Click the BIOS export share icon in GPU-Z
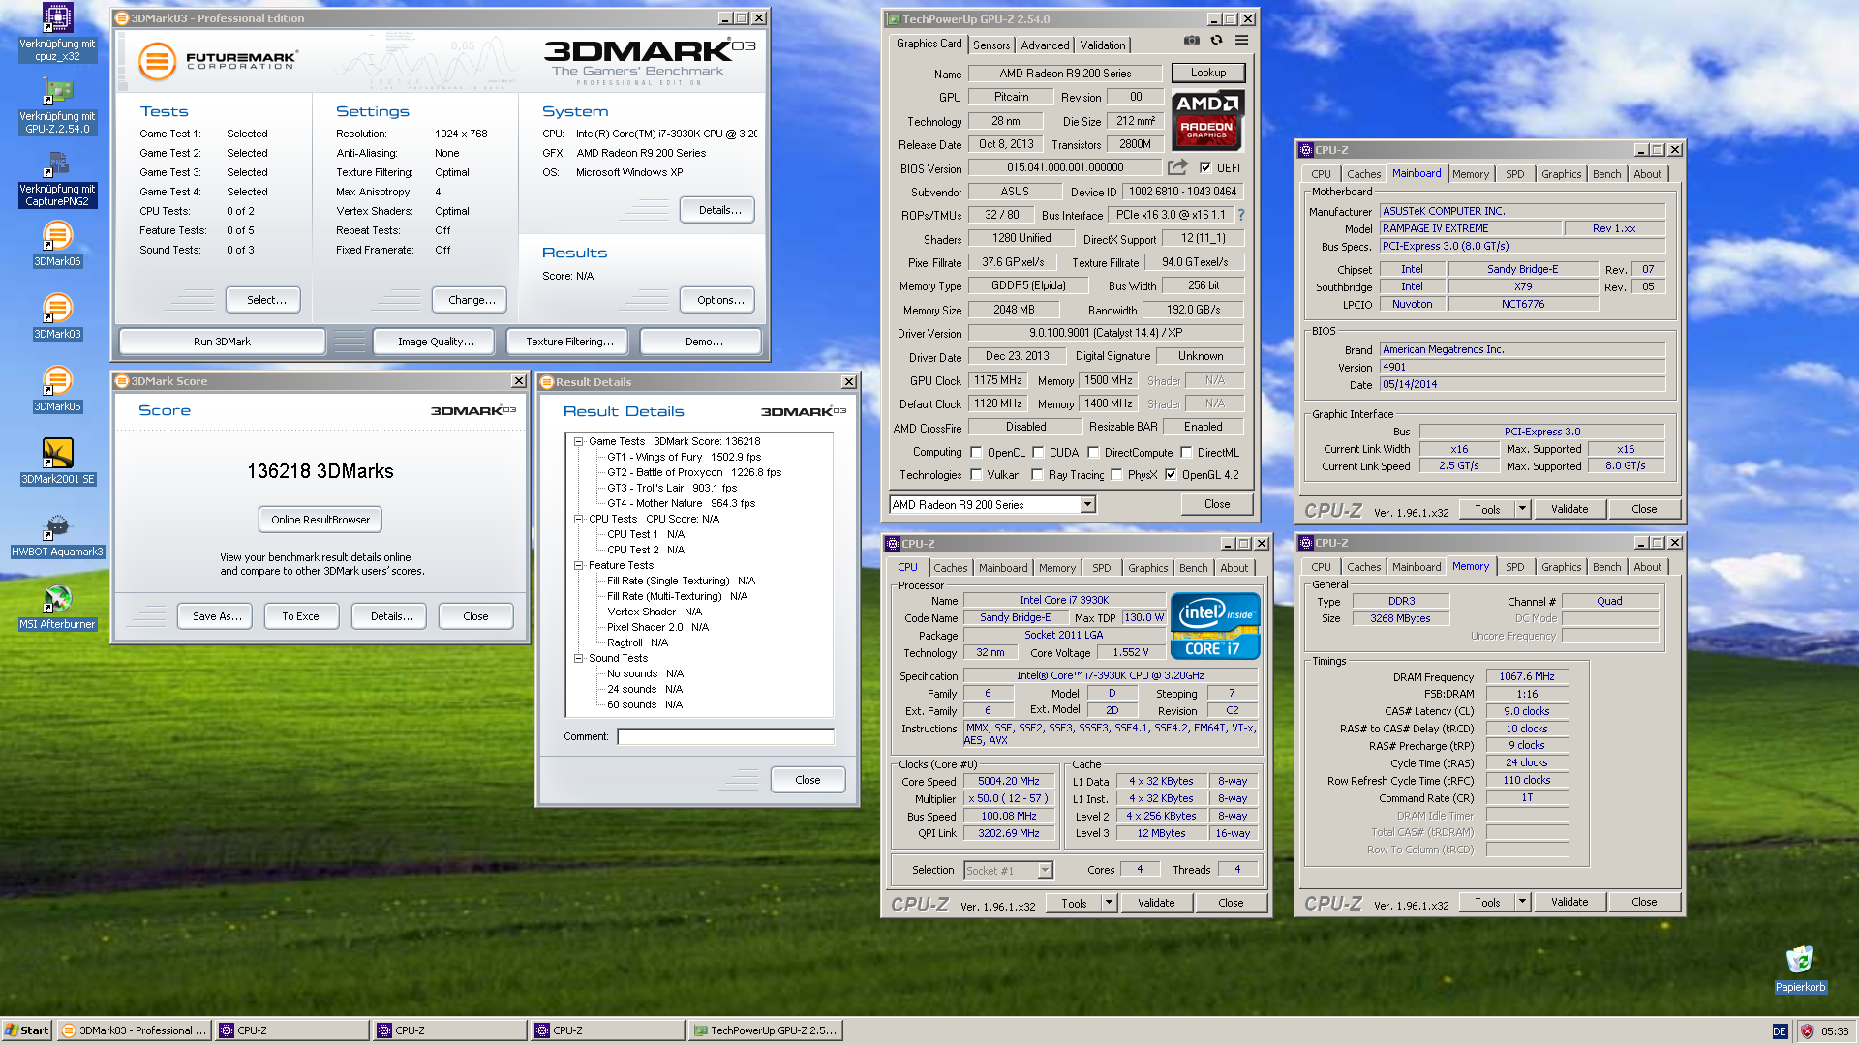Viewport: 1859px width, 1045px height. [1177, 167]
